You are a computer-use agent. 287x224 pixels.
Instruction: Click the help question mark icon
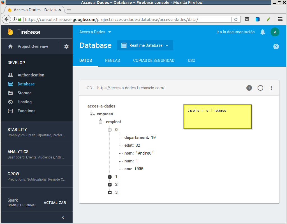[x=276, y=46]
